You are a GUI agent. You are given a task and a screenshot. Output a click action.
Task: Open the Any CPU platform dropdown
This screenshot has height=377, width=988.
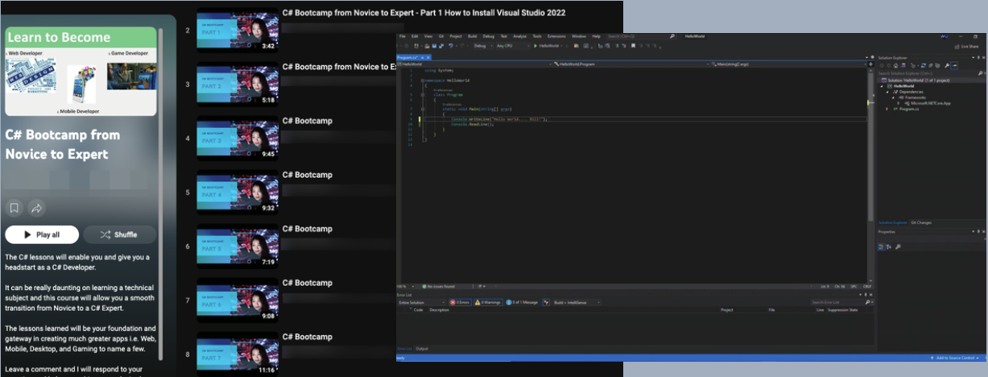(512, 46)
